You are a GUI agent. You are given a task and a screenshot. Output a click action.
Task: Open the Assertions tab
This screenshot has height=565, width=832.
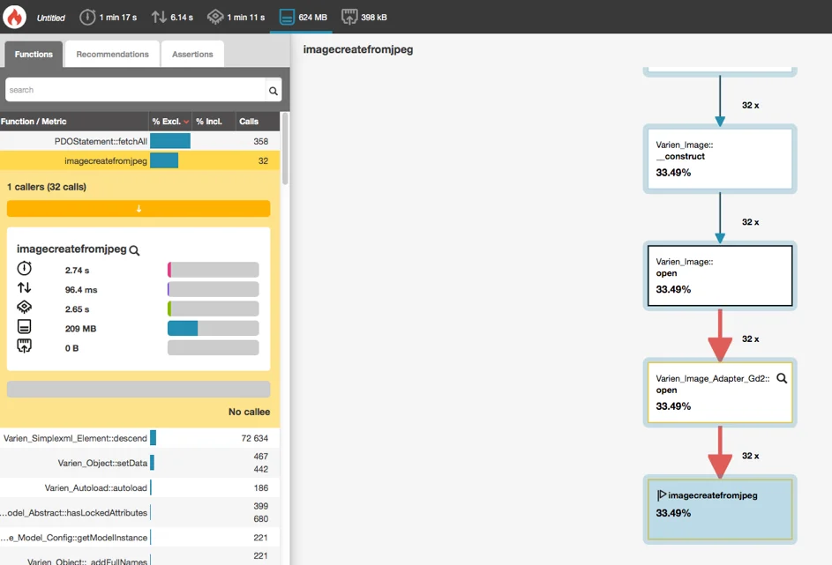pyautogui.click(x=192, y=55)
